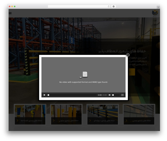Image resolution: width=167 pixels, height=141 pixels.
Task: Close the video popup with the X button
Action: [x=128, y=55]
